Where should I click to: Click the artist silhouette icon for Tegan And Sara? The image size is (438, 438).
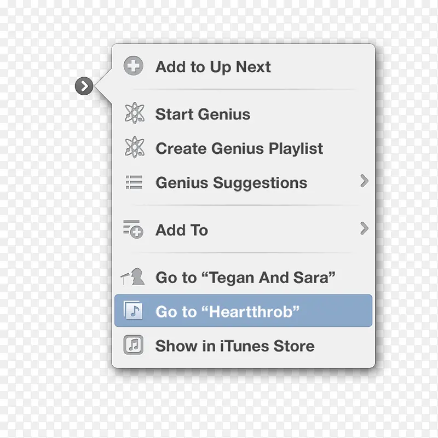(133, 277)
